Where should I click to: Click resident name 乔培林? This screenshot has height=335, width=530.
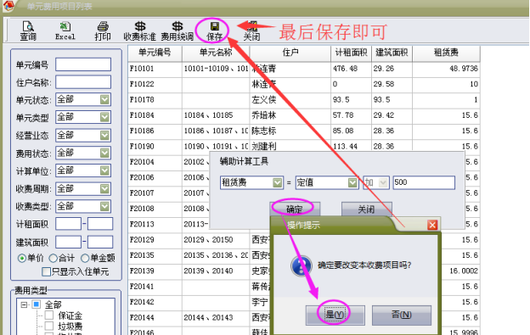coord(264,115)
